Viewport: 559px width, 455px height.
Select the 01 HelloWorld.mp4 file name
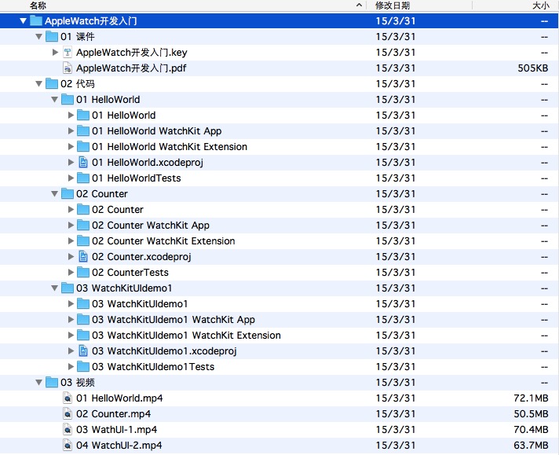119,398
